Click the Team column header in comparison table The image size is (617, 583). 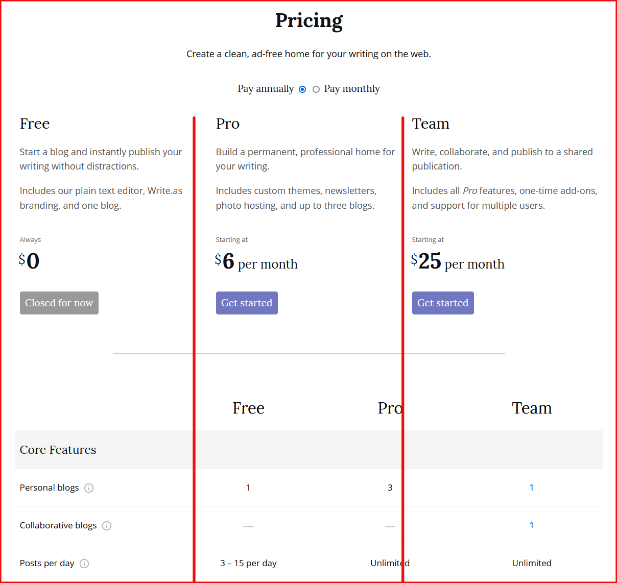(x=532, y=408)
